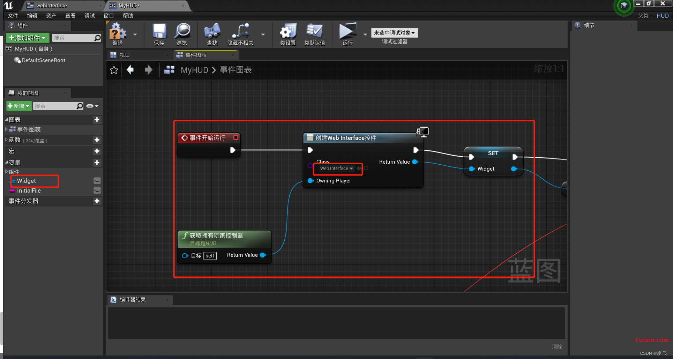Open the 文件 menu
This screenshot has width=673, height=359.
tap(13, 16)
